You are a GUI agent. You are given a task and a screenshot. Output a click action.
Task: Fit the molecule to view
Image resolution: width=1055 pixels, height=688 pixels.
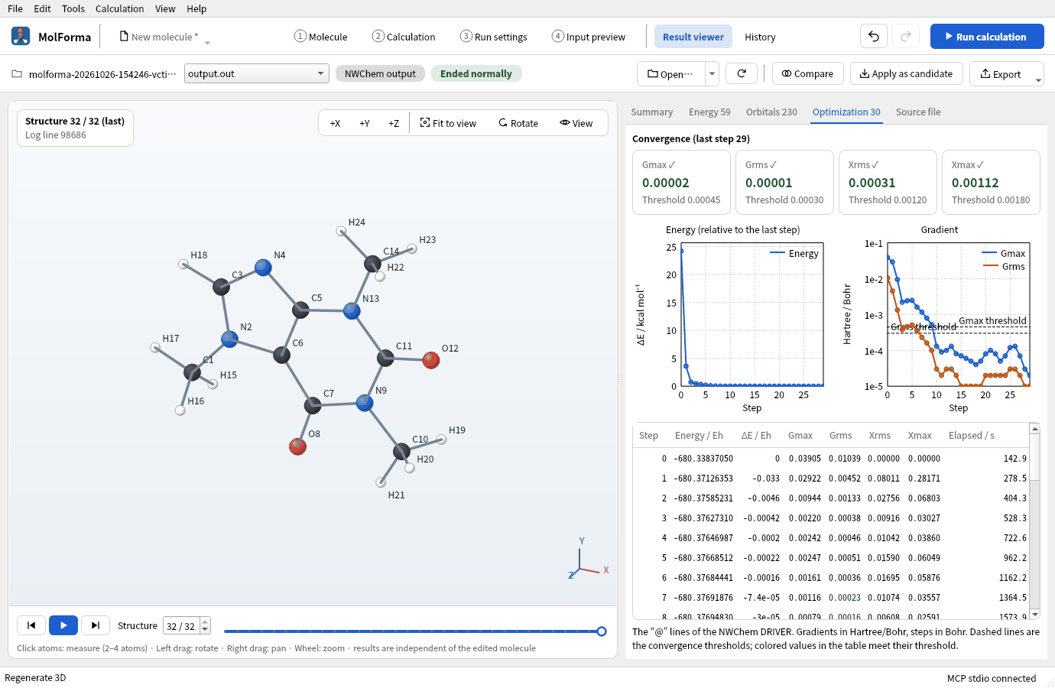click(448, 123)
